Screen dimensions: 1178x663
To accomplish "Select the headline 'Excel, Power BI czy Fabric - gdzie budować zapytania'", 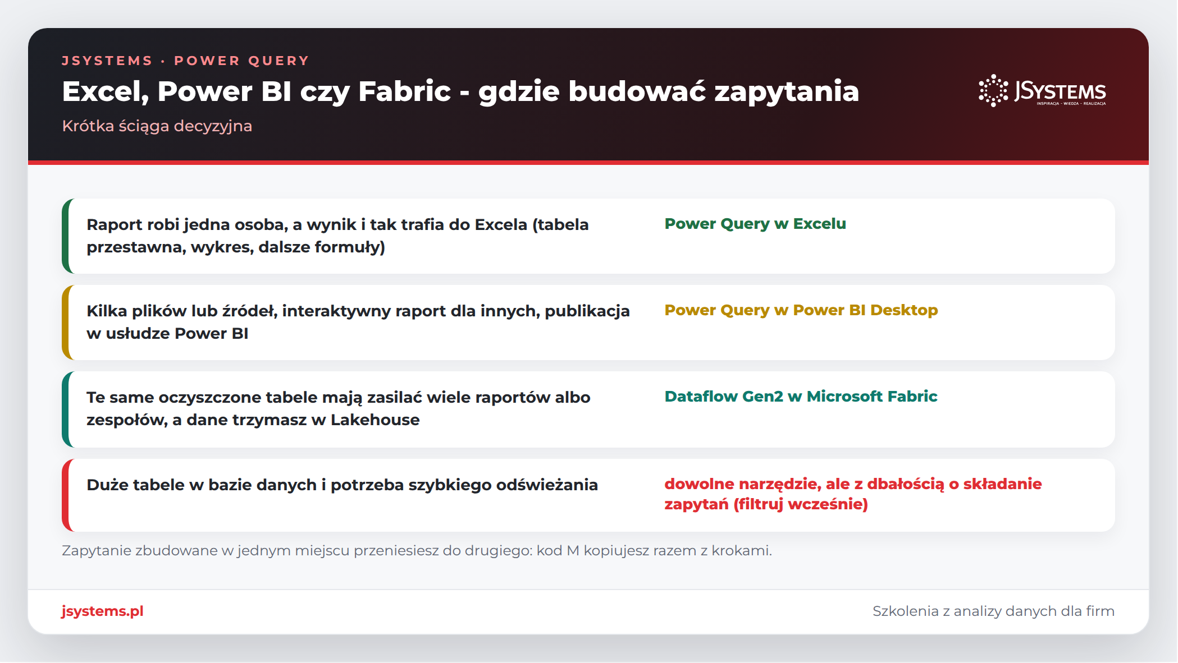I will [x=460, y=91].
